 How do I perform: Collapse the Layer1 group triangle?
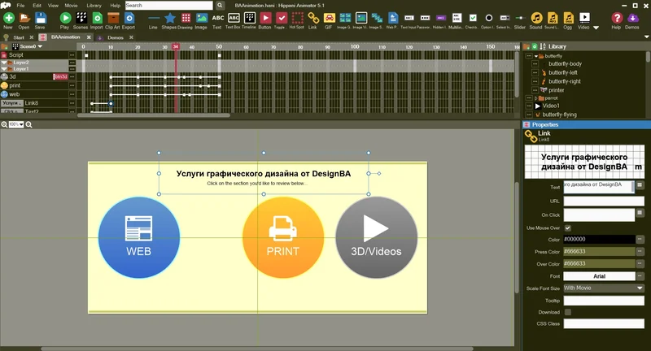pos(4,69)
